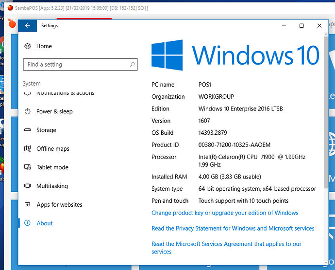335x270 pixels.
Task: Open the Microsoft Services Agreement link
Action: [226, 244]
